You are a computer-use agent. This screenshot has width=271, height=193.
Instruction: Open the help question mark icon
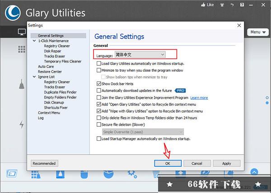[x=242, y=5]
